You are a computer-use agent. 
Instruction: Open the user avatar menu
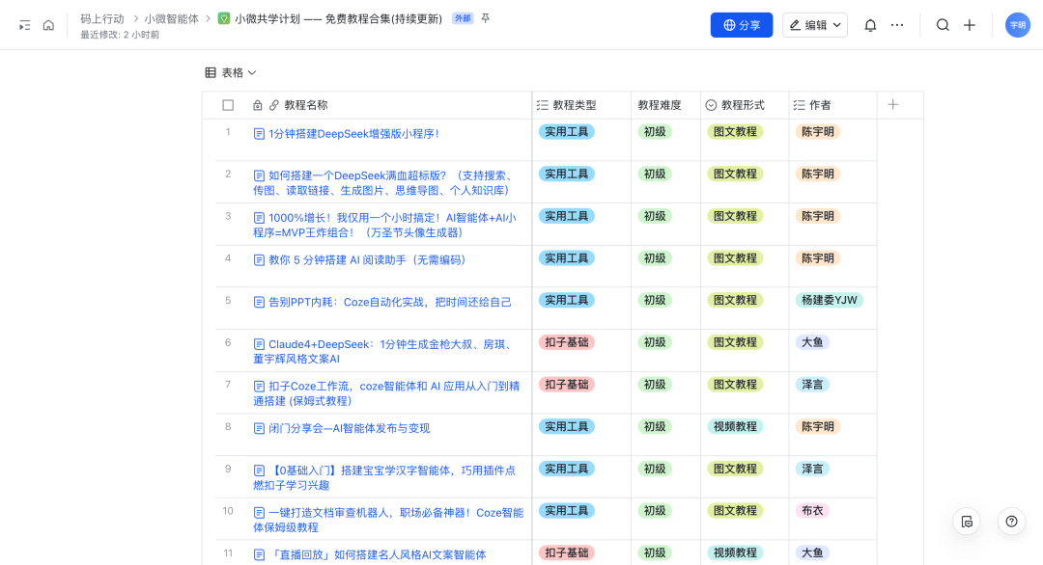point(1017,25)
